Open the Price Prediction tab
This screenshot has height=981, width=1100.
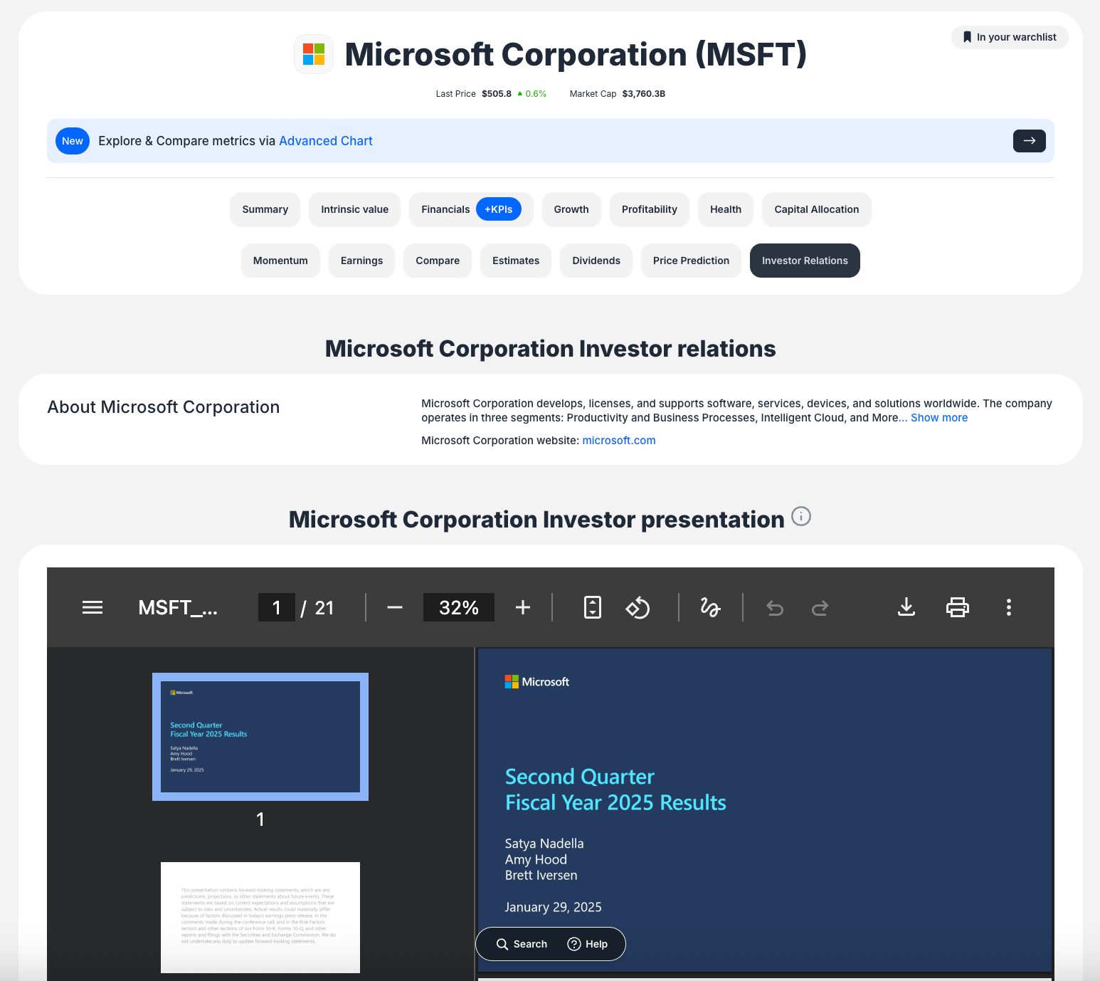[x=692, y=261]
